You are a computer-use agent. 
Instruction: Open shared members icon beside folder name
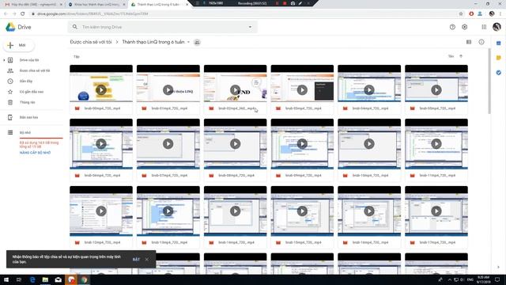click(x=197, y=42)
